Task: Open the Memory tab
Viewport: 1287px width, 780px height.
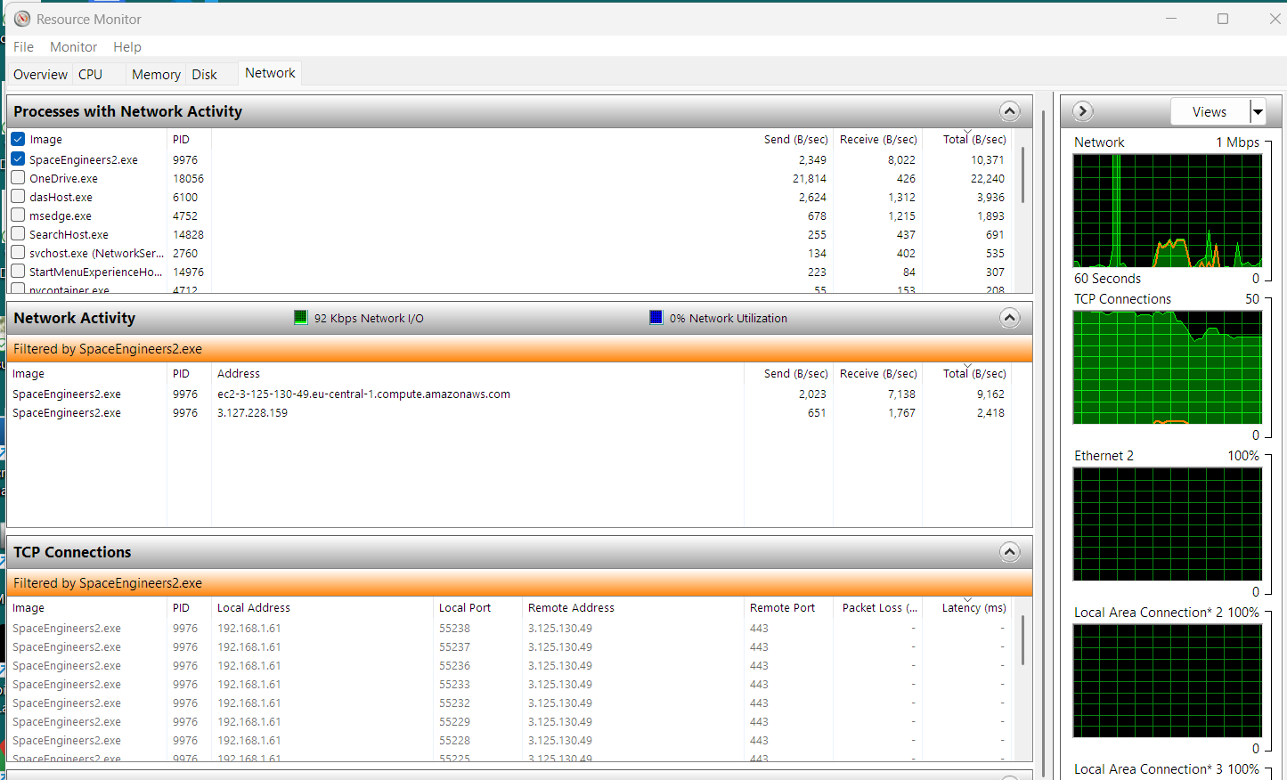Action: (x=156, y=75)
